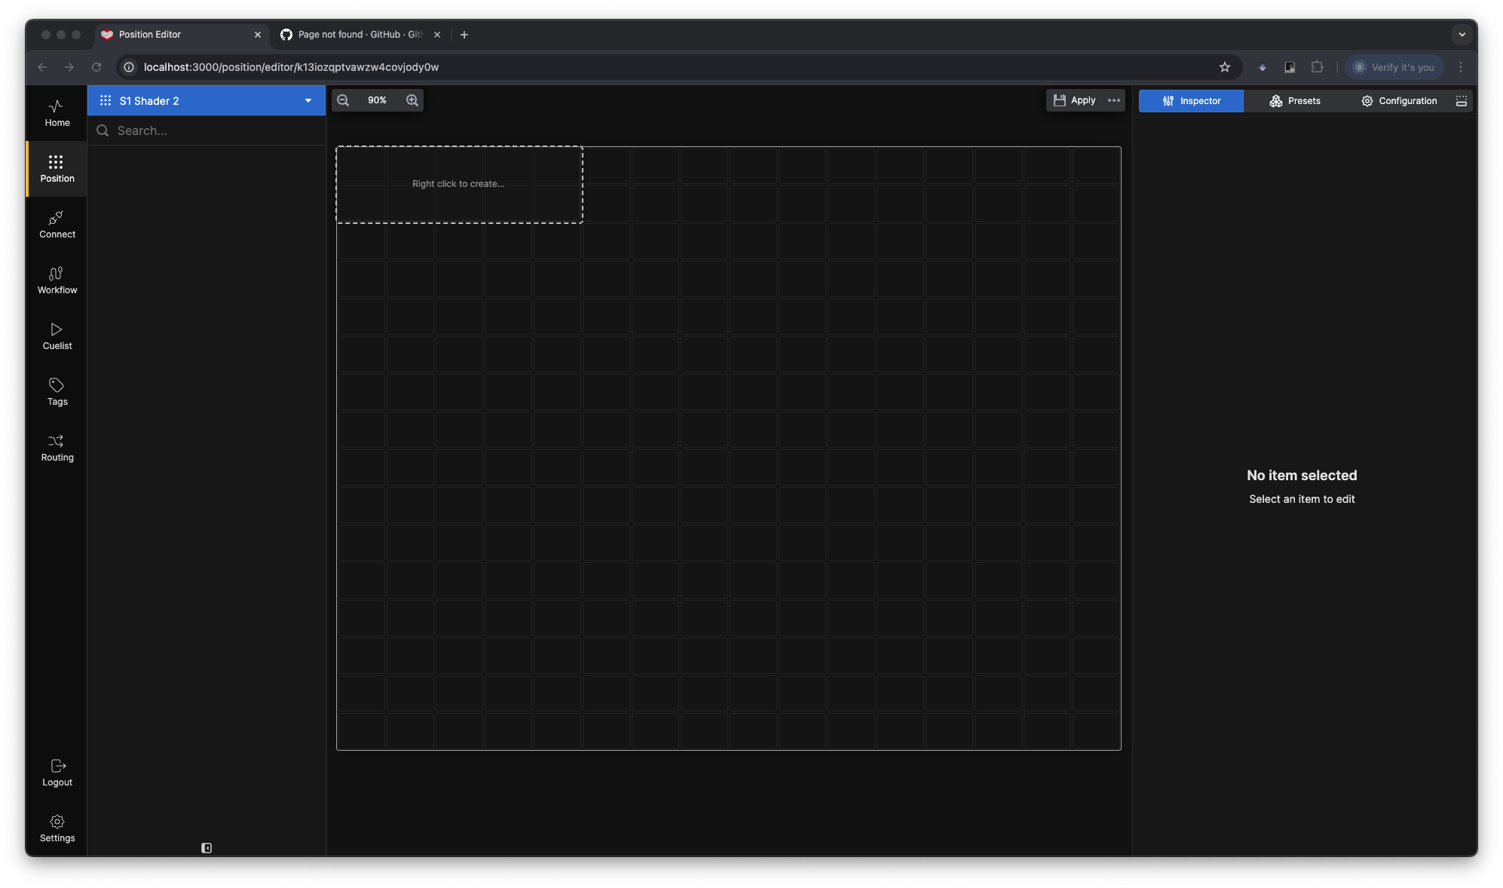Viewport: 1503px width, 888px height.
Task: Open the browser extensions menu
Action: tap(1317, 67)
